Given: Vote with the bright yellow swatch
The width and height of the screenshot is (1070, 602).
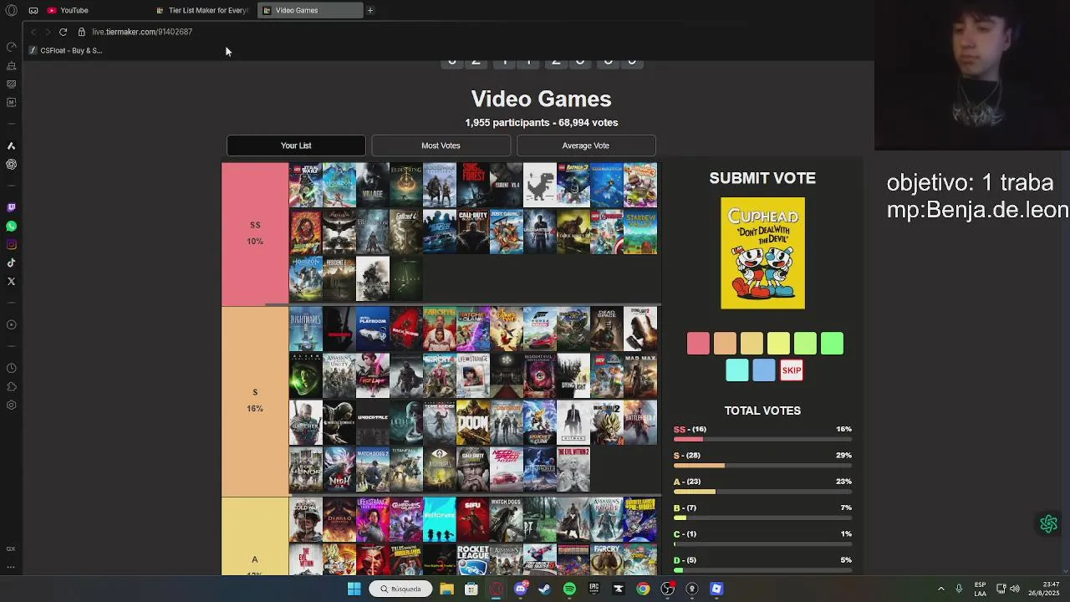Looking at the screenshot, I should click(778, 344).
